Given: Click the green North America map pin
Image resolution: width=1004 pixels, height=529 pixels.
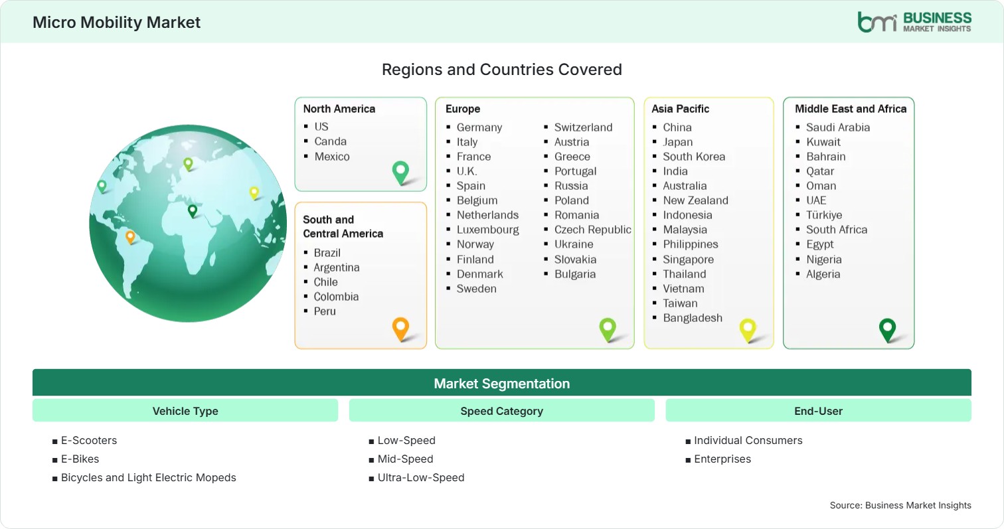Looking at the screenshot, I should (400, 172).
